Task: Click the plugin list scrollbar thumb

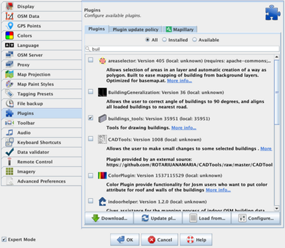Action: [x=277, y=92]
